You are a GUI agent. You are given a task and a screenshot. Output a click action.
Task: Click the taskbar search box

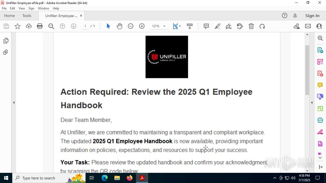click(x=49, y=178)
